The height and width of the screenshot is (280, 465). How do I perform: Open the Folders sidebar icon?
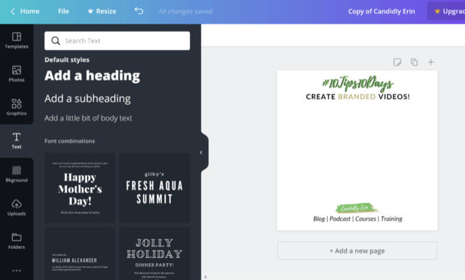coord(17,237)
